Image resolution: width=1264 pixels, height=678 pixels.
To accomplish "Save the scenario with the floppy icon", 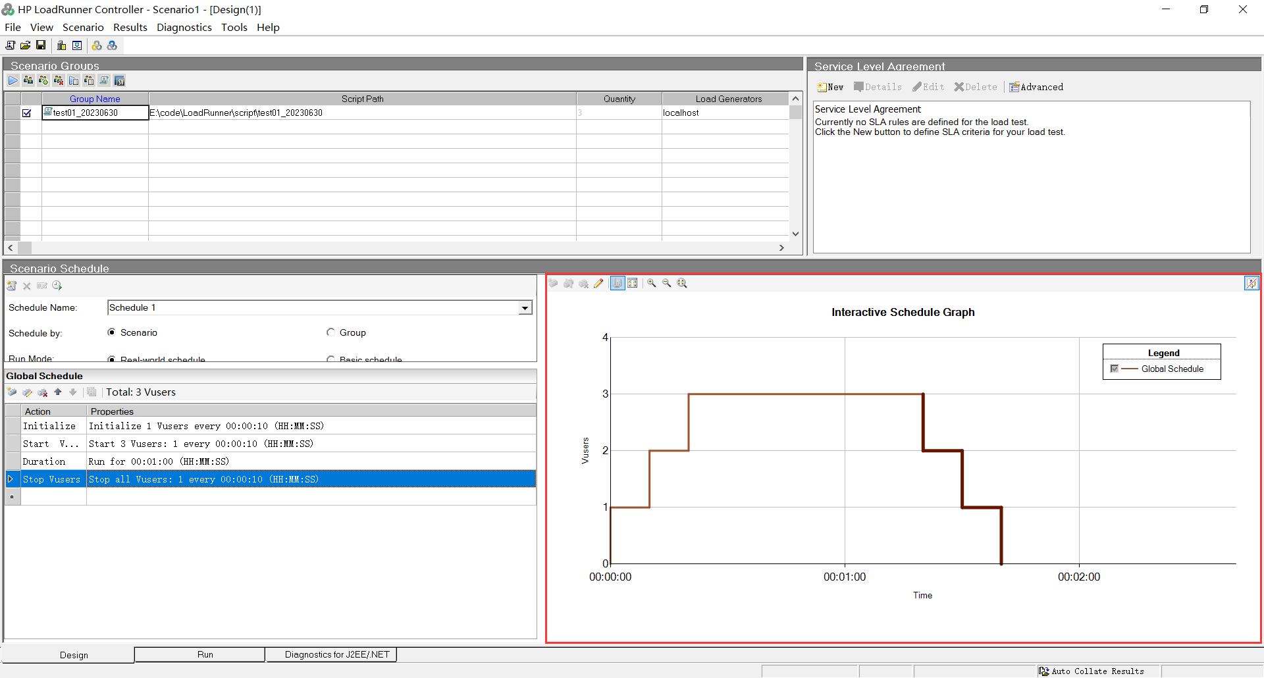I will [x=41, y=45].
